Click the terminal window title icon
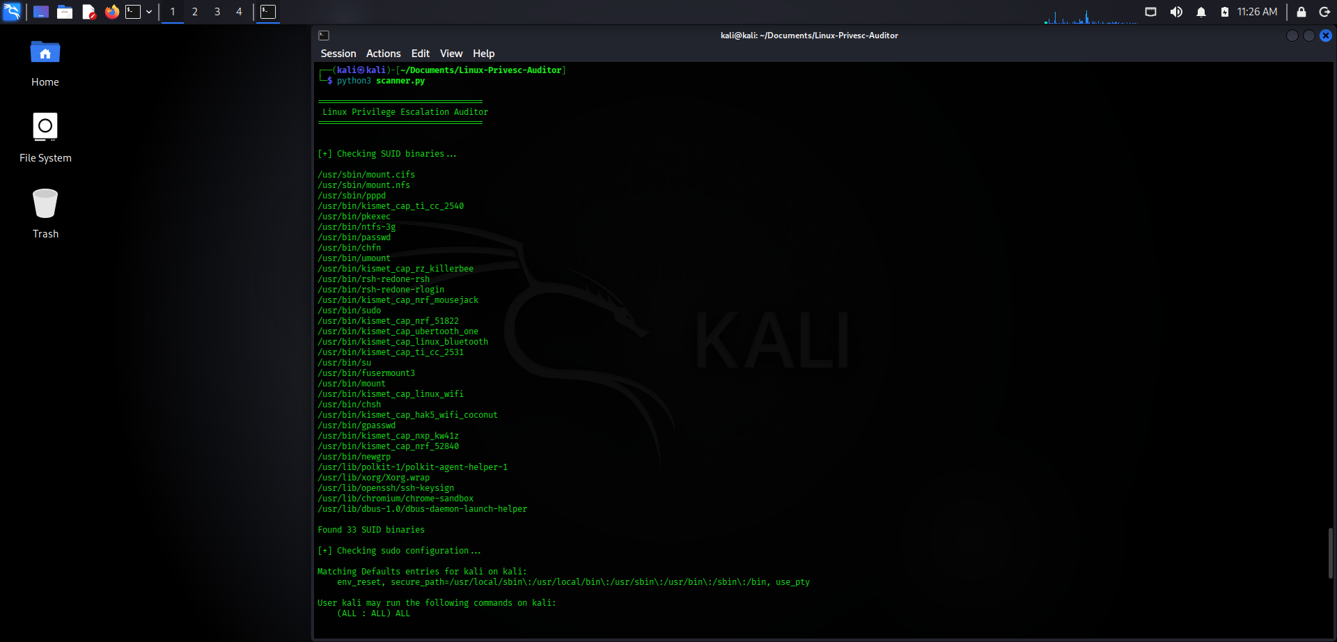The image size is (1337, 642). [x=324, y=36]
